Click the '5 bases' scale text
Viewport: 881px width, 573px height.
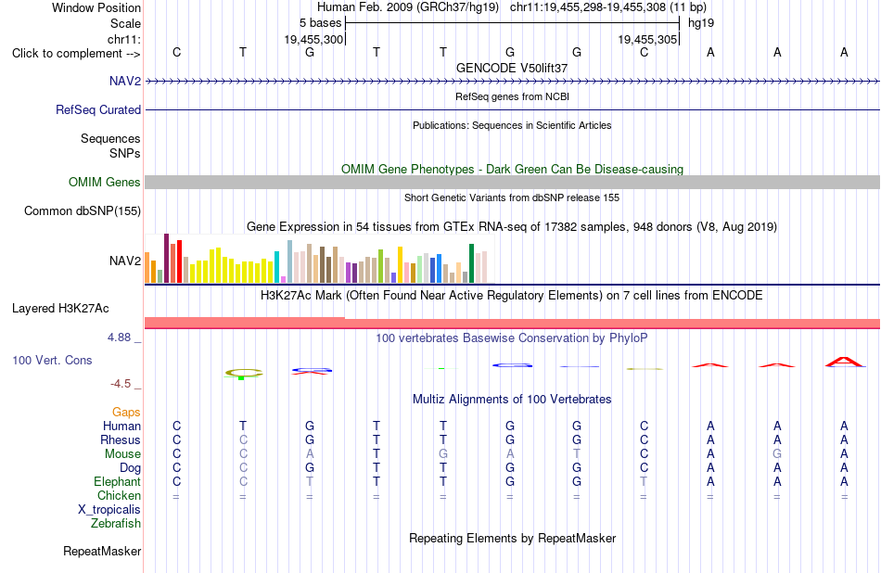pos(320,23)
